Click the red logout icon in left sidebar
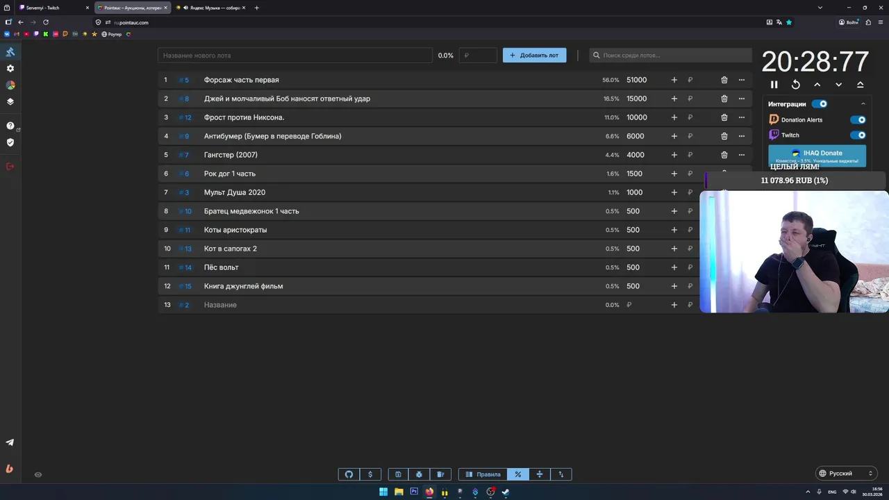 (x=10, y=167)
